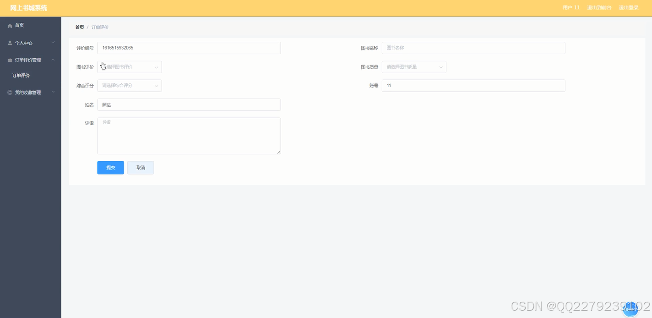Open the 请选择图书质量 dropdown

point(414,67)
